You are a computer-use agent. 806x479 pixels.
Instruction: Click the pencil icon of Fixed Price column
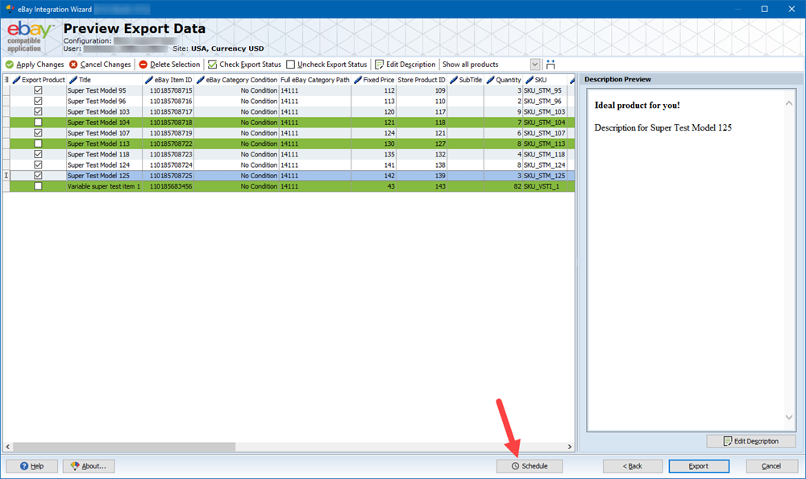pyautogui.click(x=358, y=80)
